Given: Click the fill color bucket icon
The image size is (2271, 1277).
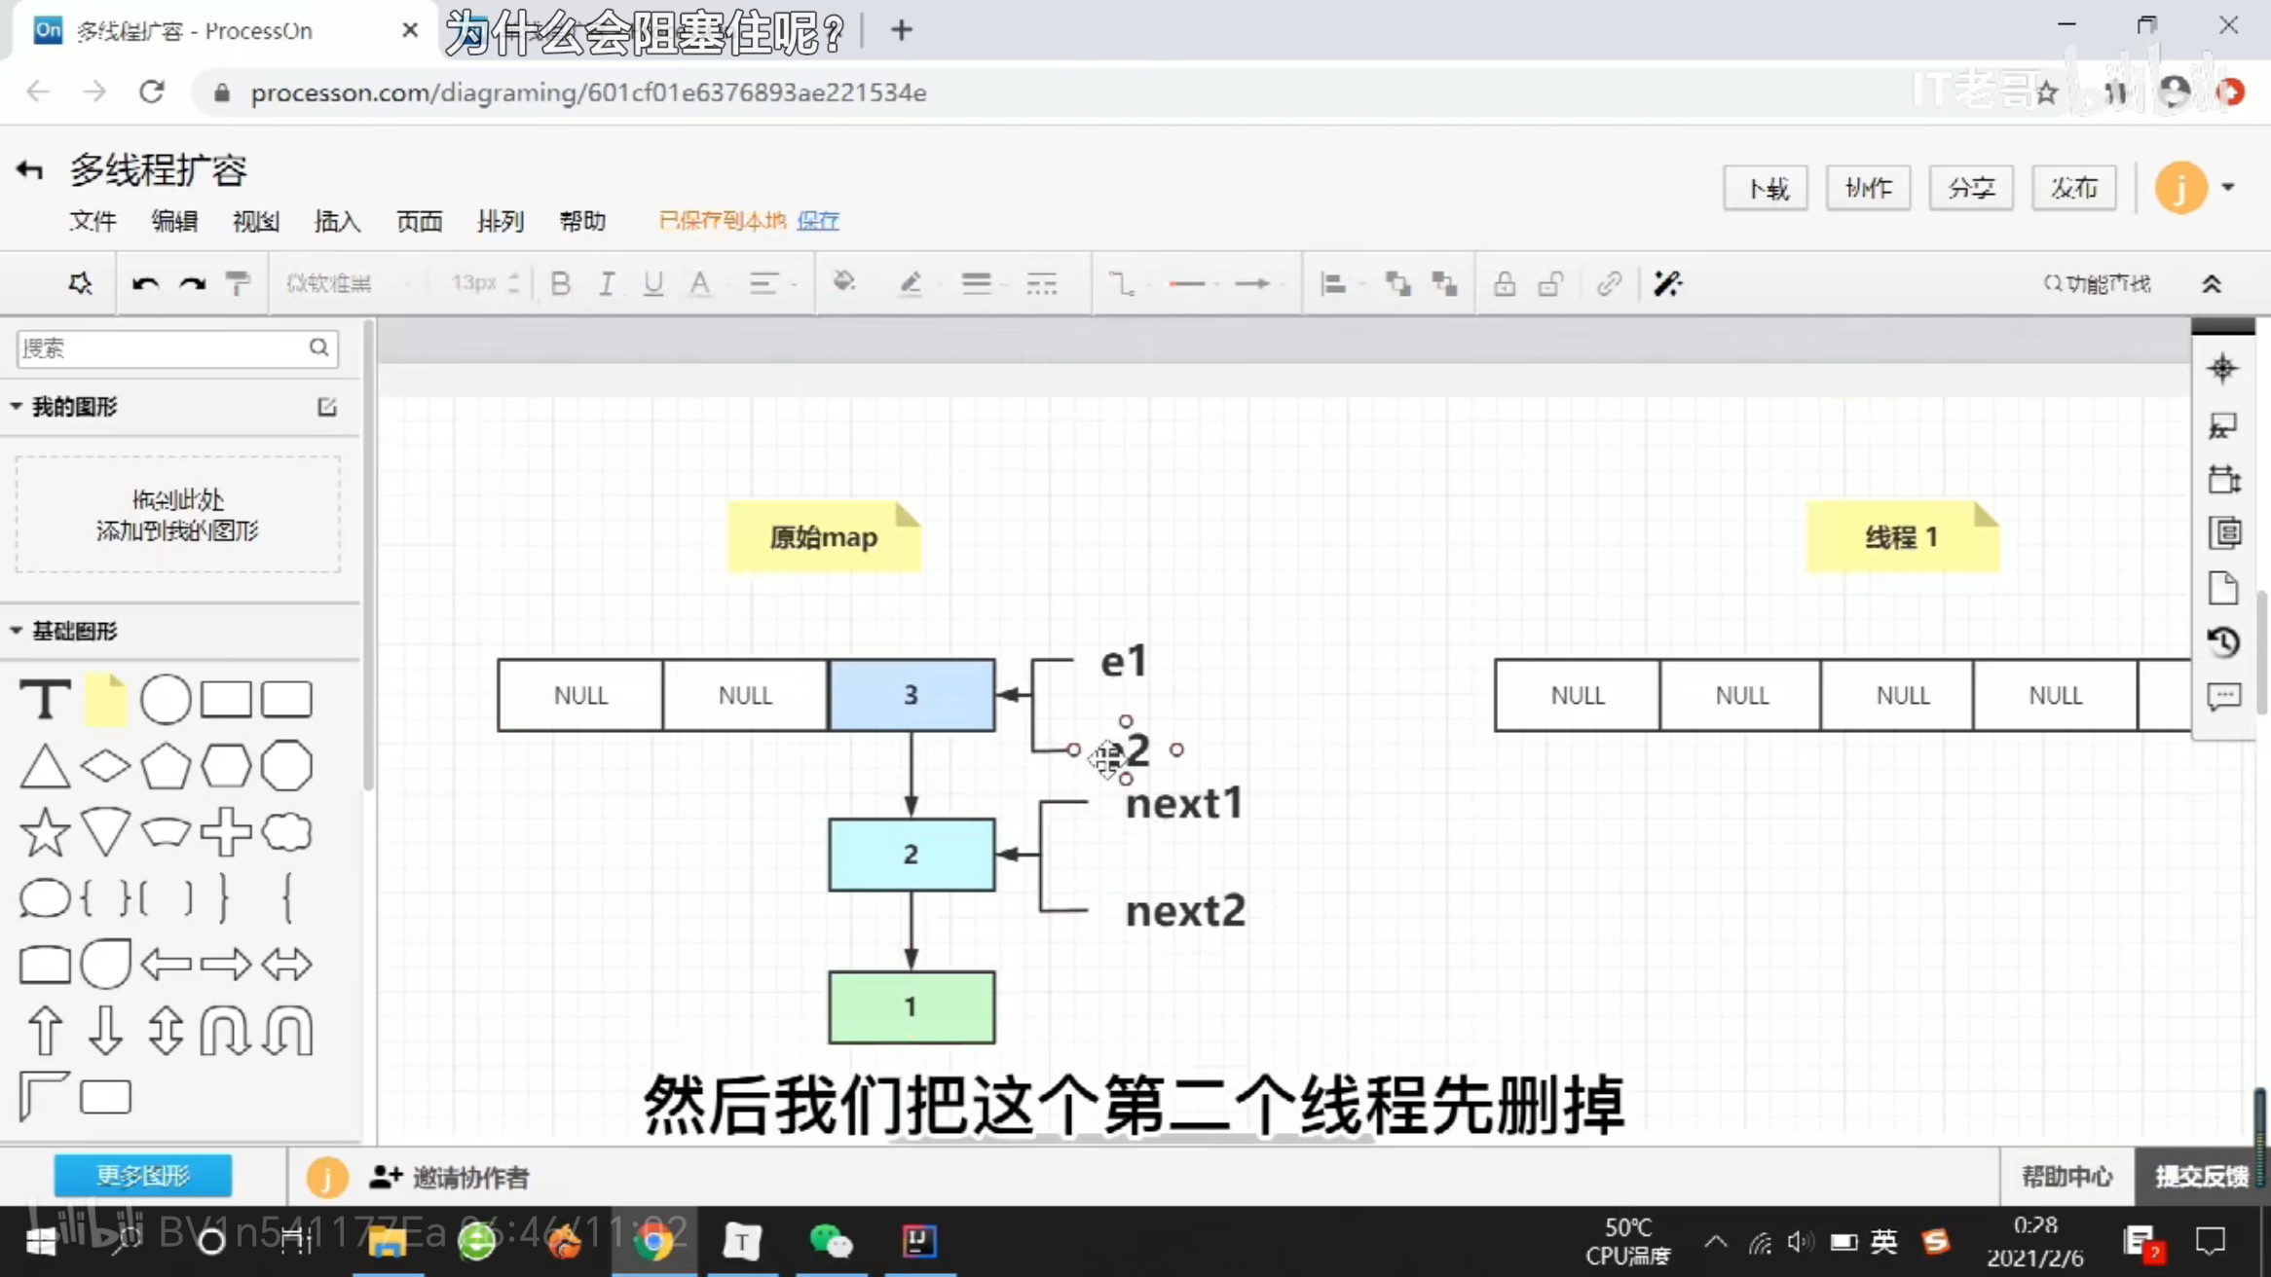Looking at the screenshot, I should pyautogui.click(x=843, y=283).
